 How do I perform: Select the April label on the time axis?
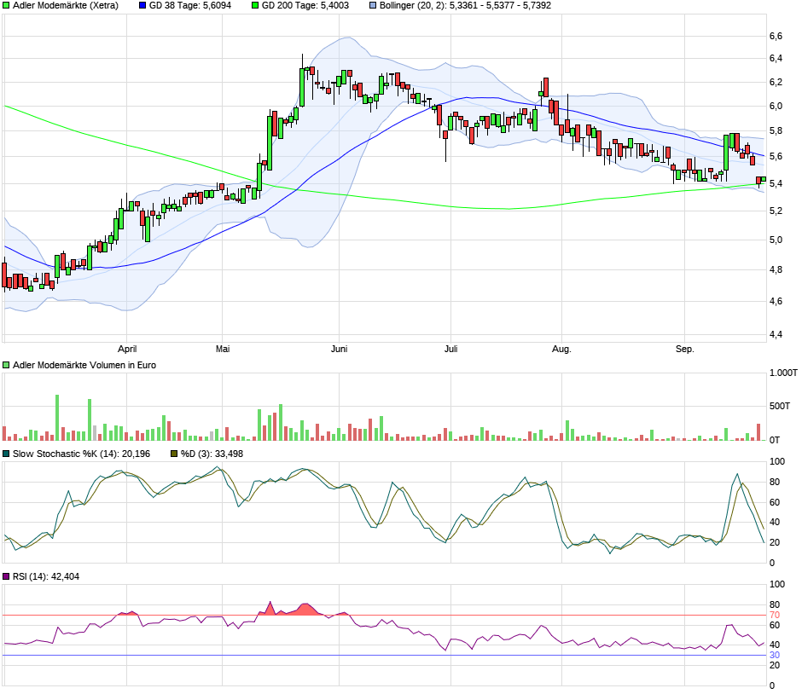127,349
